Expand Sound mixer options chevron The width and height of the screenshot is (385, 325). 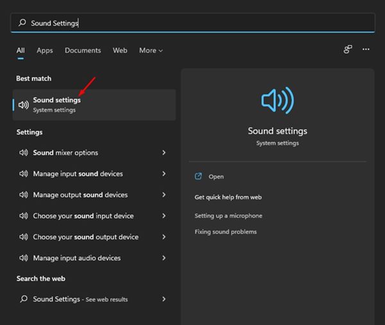(x=164, y=153)
